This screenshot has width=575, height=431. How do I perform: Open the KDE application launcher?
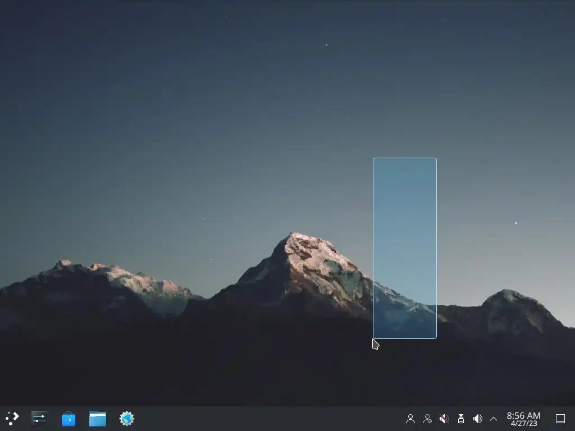click(12, 418)
